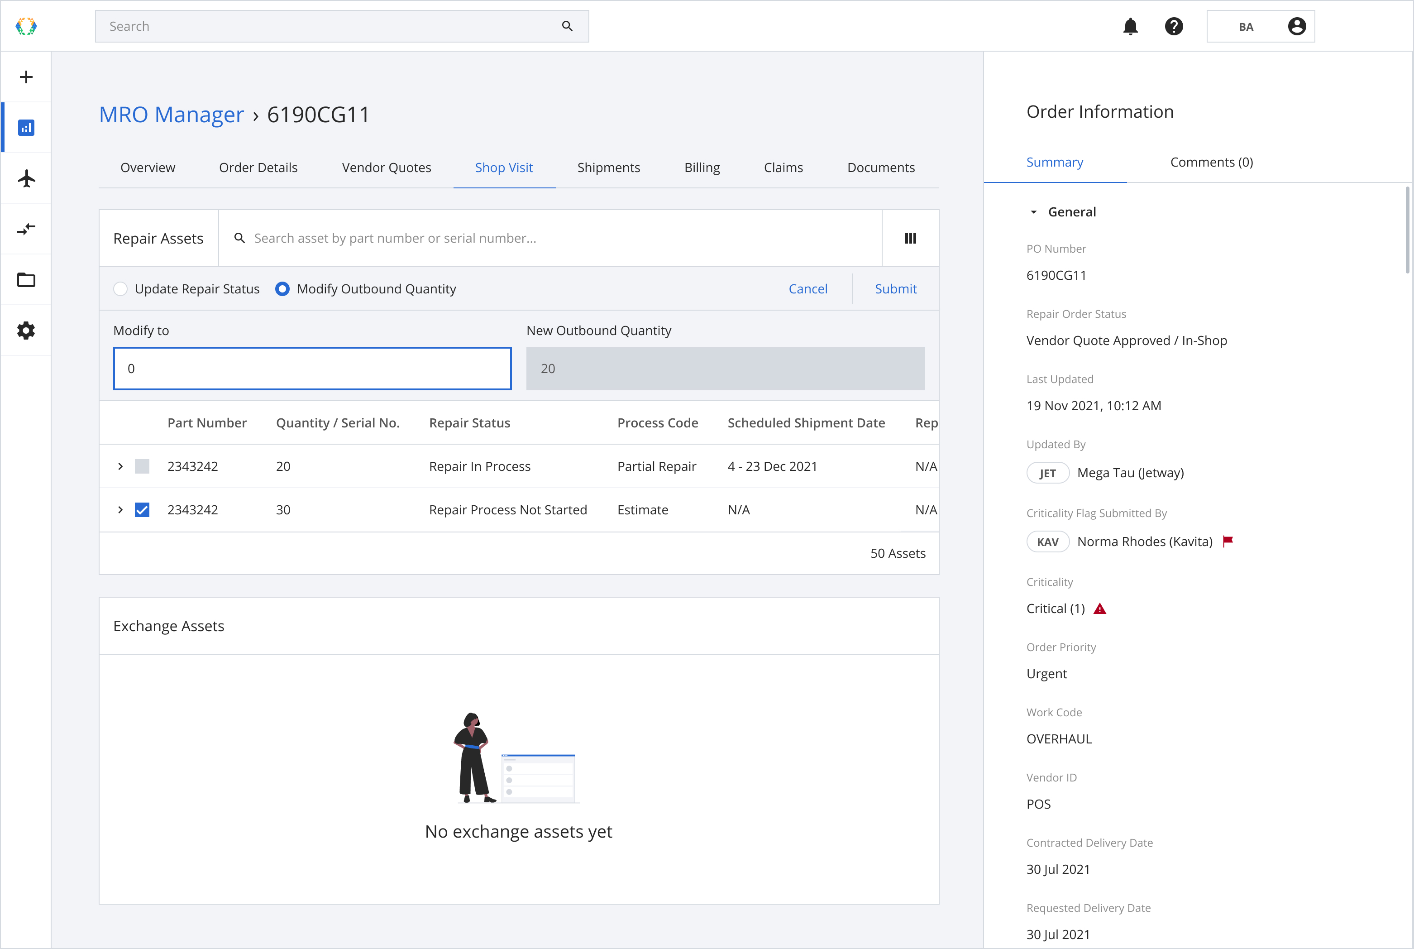This screenshot has height=949, width=1414.
Task: Uncheck the Repair Process Not Started row checkbox
Action: coord(142,510)
